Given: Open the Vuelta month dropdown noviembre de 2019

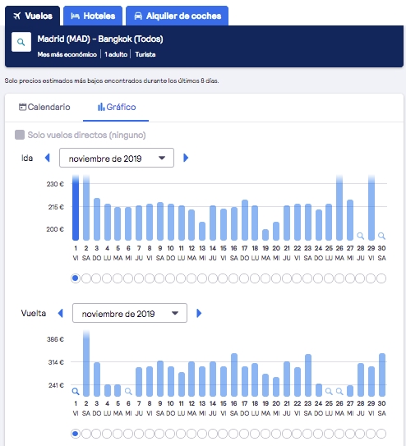Looking at the screenshot, I should click(130, 313).
